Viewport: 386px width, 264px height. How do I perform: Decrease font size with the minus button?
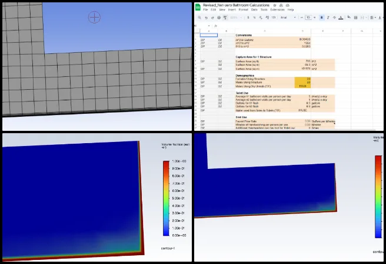tap(301, 18)
